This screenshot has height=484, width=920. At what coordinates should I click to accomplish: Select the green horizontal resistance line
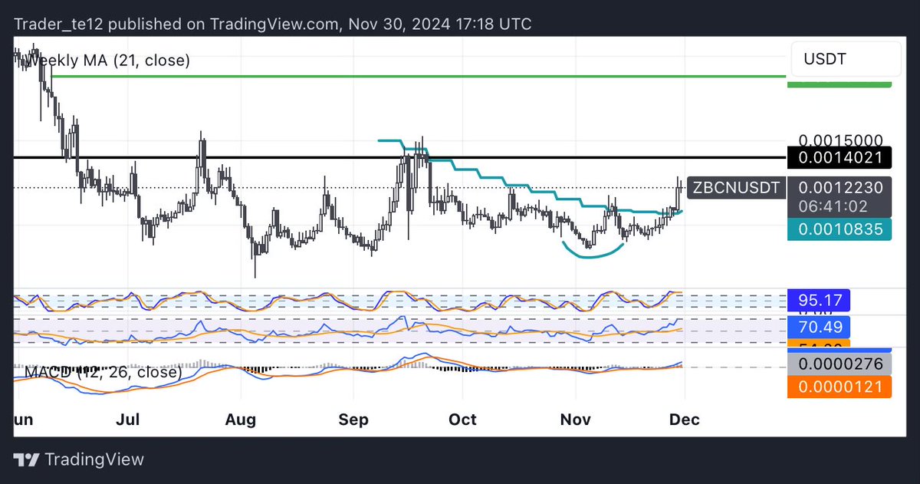(x=418, y=76)
